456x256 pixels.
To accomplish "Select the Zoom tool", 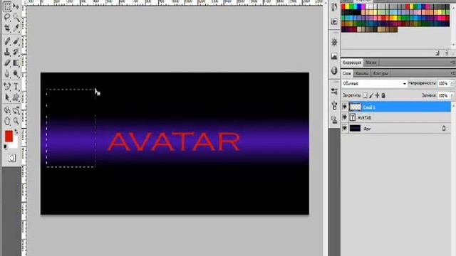I will coord(16,121).
